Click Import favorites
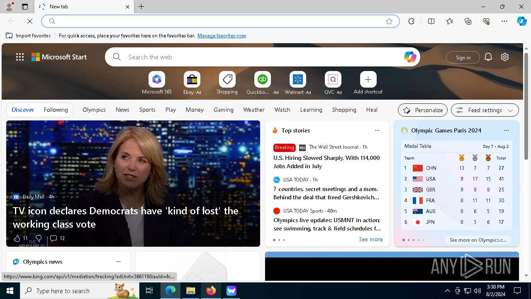The height and width of the screenshot is (299, 531). (28, 36)
